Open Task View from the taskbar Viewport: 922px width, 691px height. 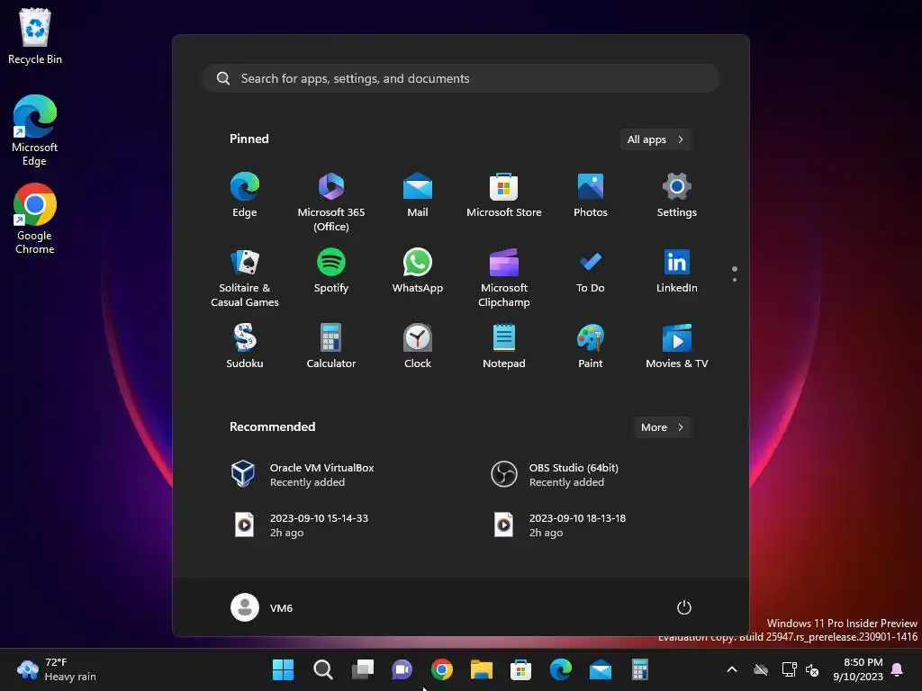(x=362, y=669)
